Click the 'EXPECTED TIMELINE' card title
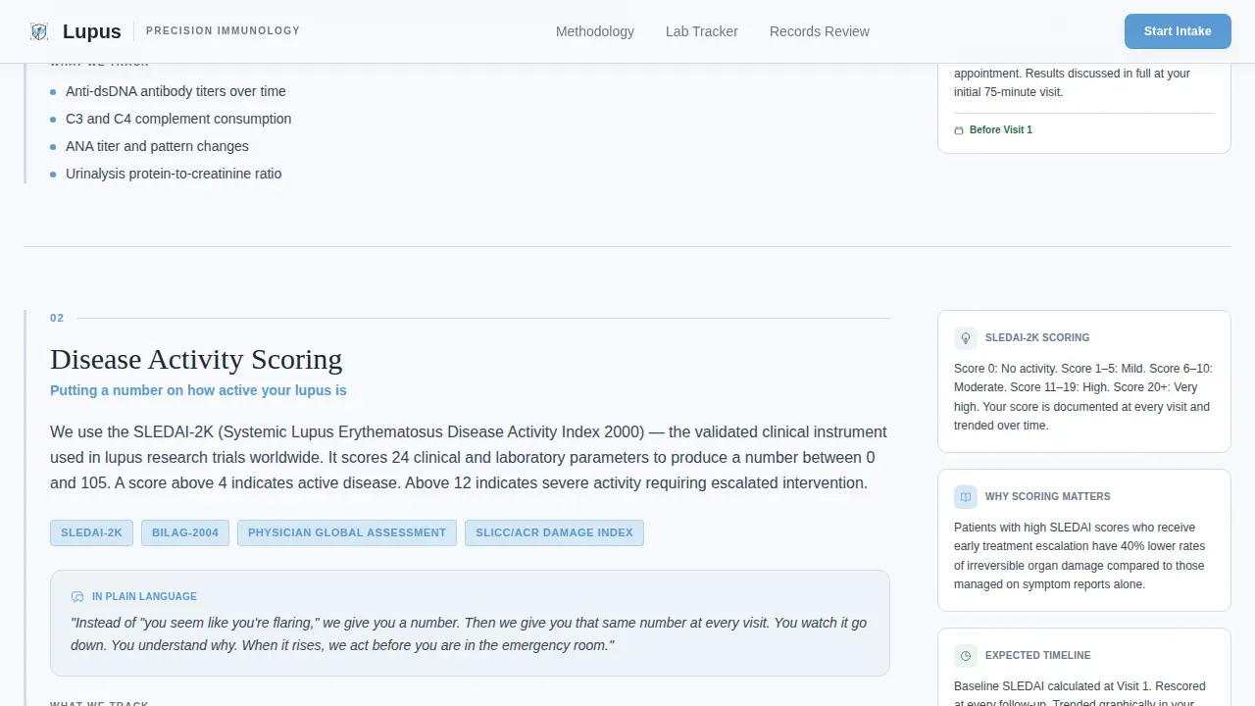The width and height of the screenshot is (1255, 706). click(x=1038, y=655)
